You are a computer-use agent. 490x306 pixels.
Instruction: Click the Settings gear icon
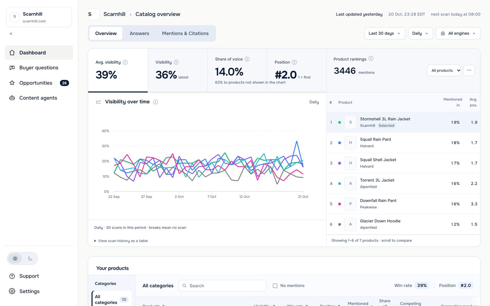pos(12,291)
